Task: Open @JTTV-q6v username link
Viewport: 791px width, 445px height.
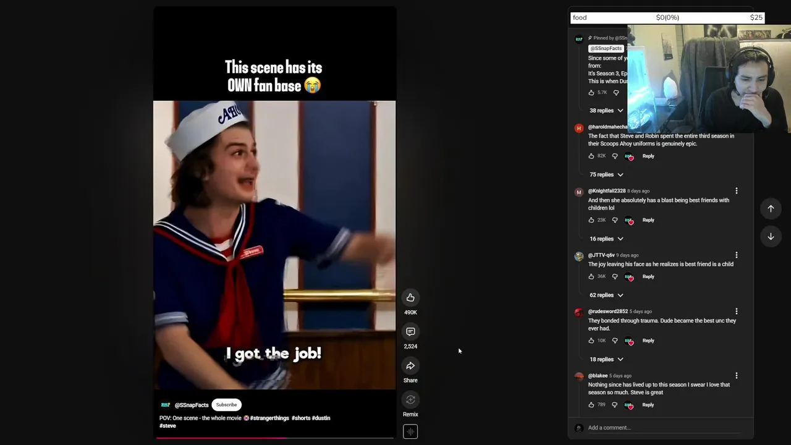Action: point(601,255)
